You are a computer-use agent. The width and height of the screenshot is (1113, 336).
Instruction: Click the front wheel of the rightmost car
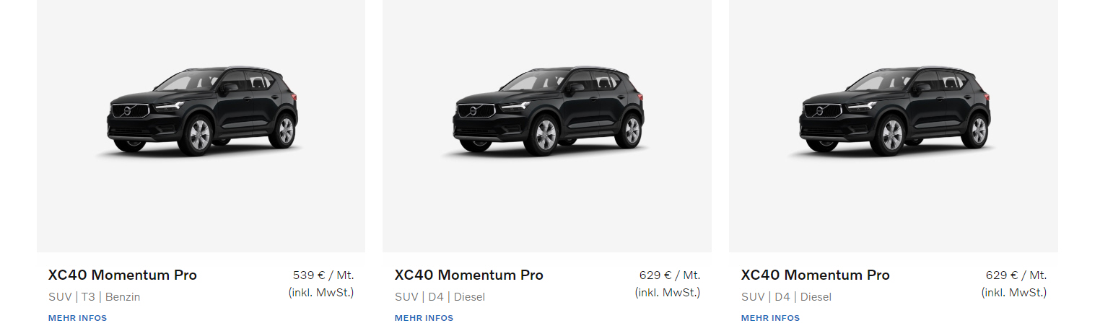tap(891, 135)
